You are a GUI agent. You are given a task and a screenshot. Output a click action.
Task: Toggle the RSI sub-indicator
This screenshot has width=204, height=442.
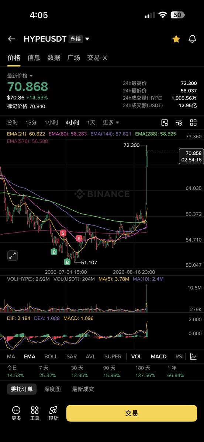point(179,357)
